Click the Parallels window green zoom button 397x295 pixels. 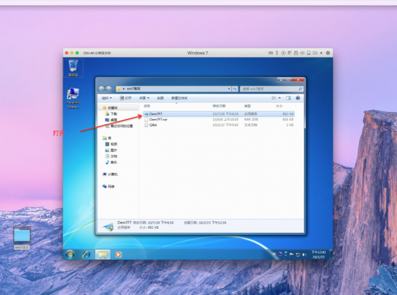(x=77, y=53)
